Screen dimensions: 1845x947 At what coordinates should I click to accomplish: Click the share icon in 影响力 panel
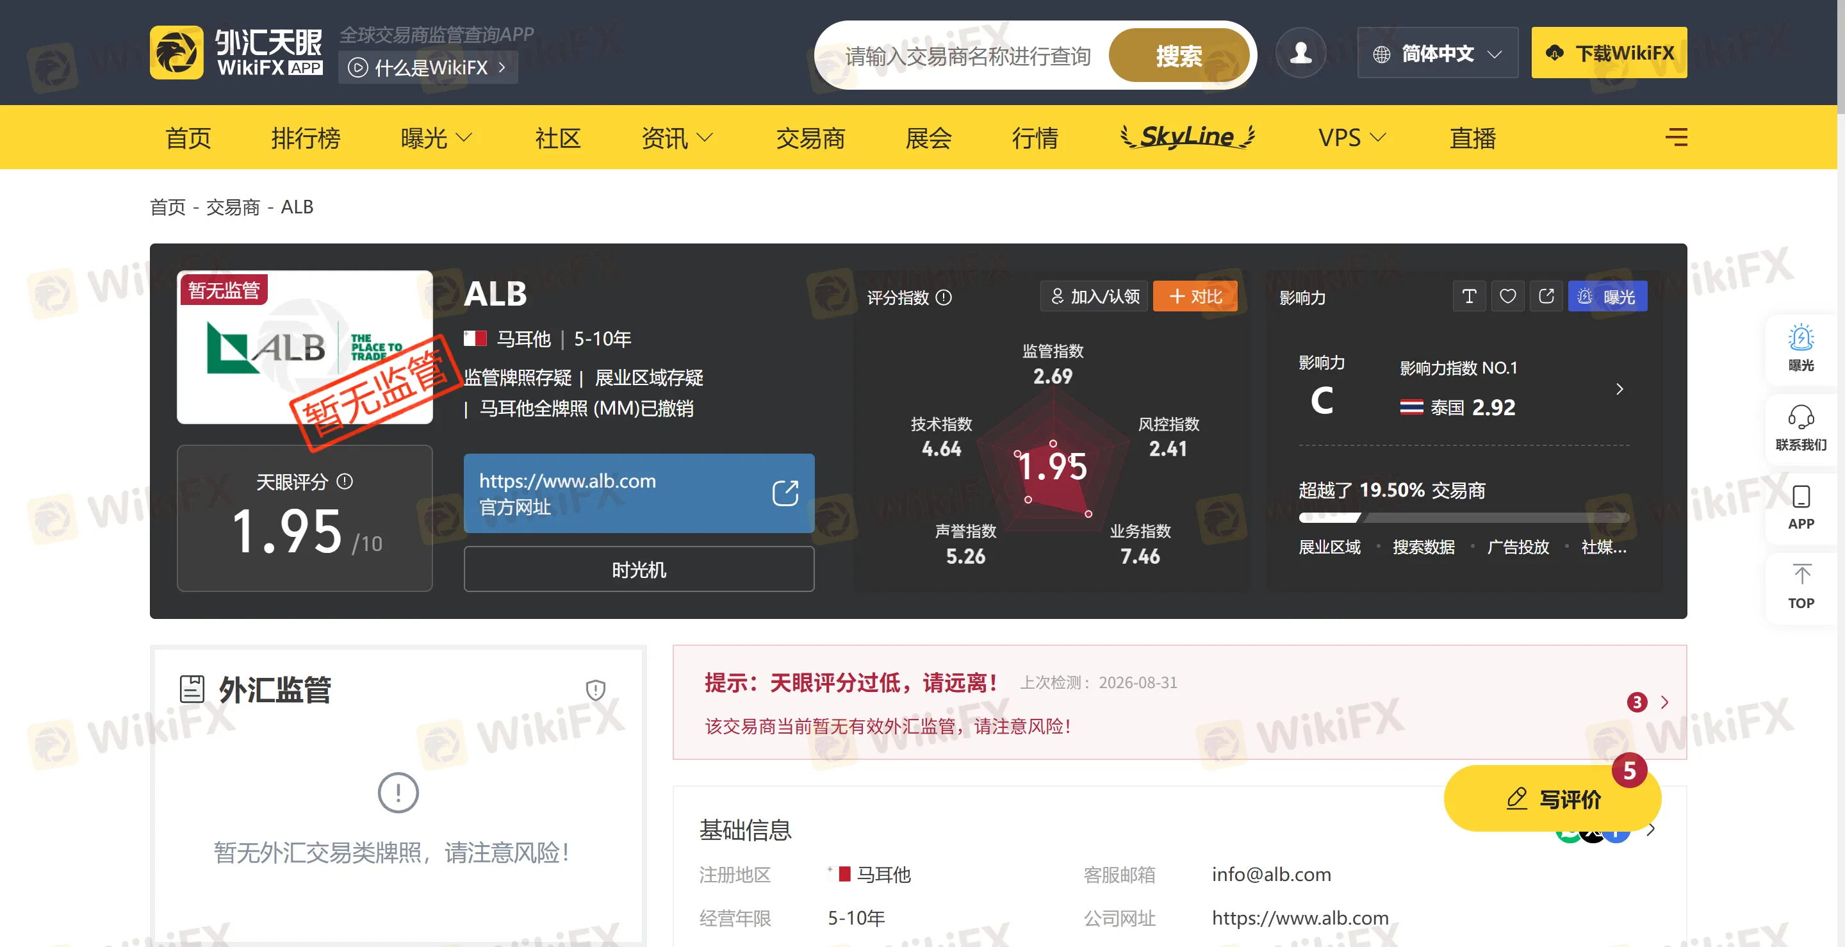pyautogui.click(x=1546, y=297)
